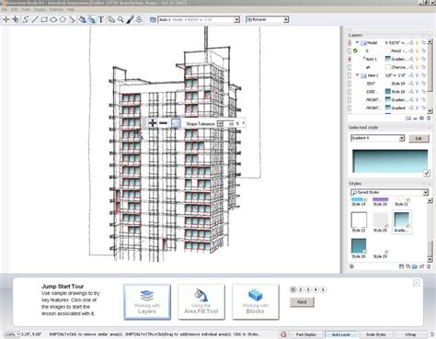Screen dimensions: 436x339
Task: Select the polygon shape tool
Action: click(63, 19)
